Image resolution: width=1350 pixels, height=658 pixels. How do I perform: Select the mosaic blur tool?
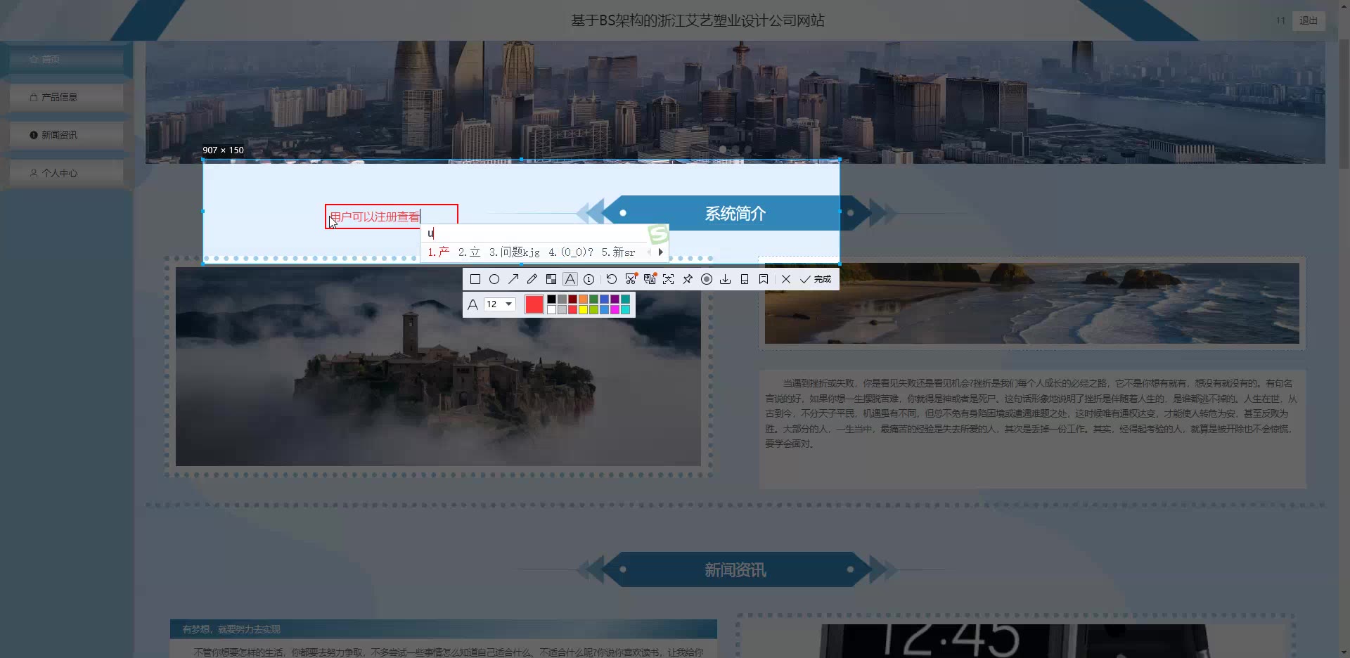551,279
